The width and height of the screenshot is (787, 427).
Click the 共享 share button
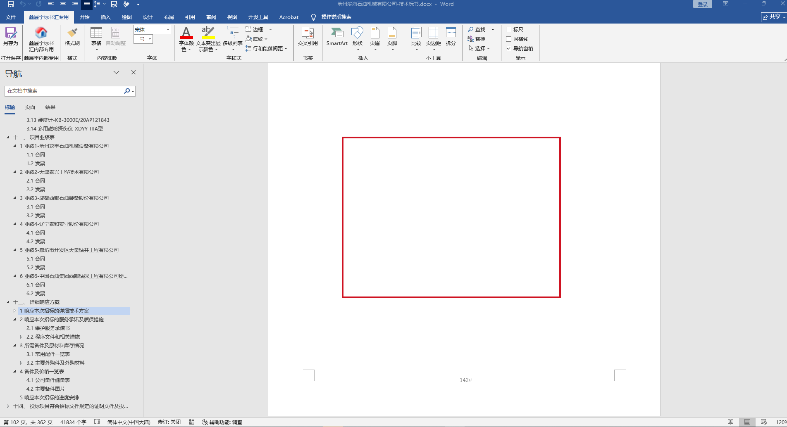tap(774, 17)
